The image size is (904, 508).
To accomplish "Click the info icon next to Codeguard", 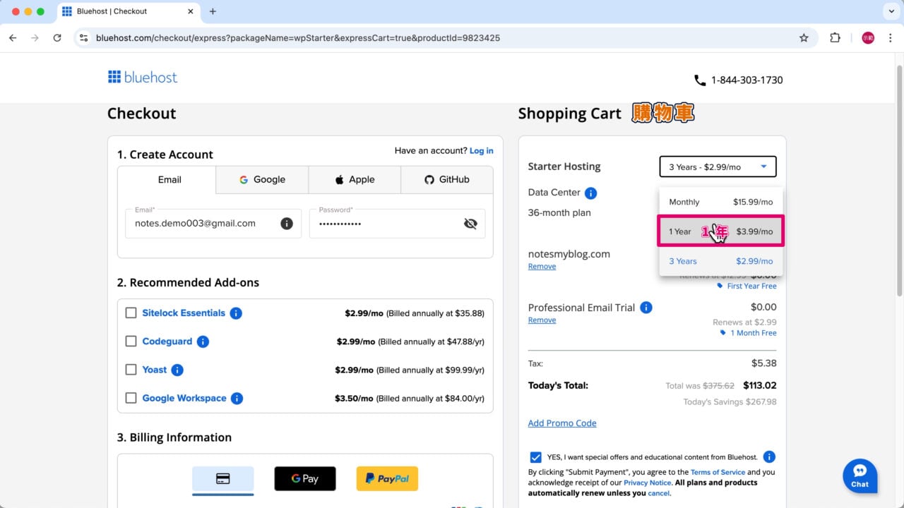I will click(203, 341).
